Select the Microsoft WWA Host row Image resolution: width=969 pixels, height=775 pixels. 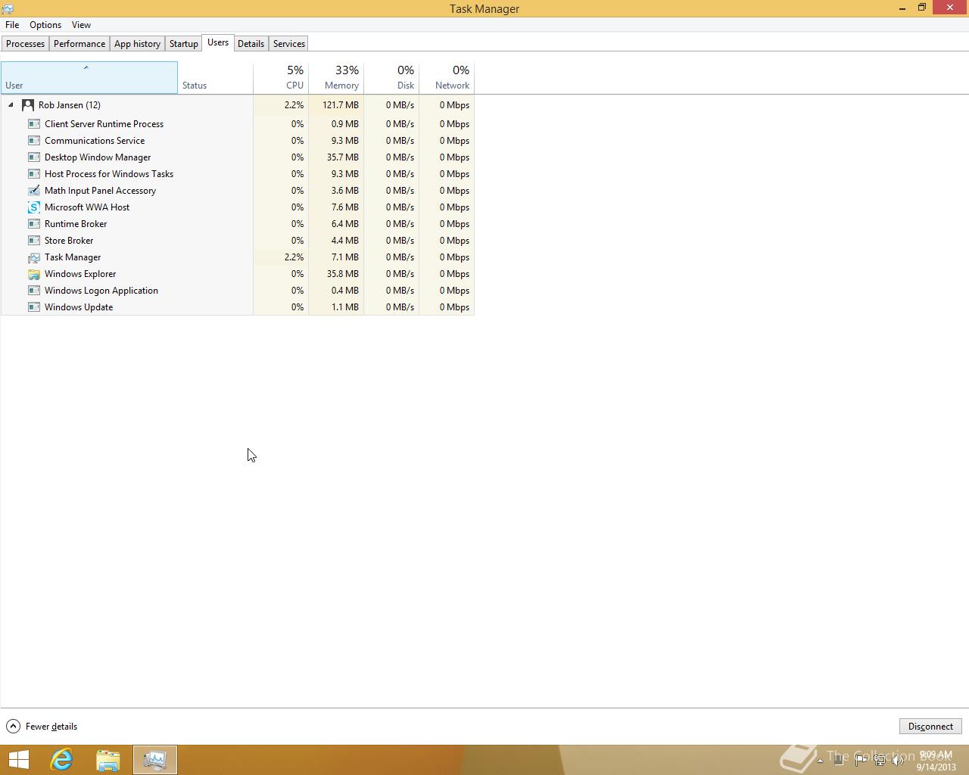[238, 207]
